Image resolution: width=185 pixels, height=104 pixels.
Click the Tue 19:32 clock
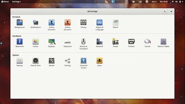(x=164, y=2)
